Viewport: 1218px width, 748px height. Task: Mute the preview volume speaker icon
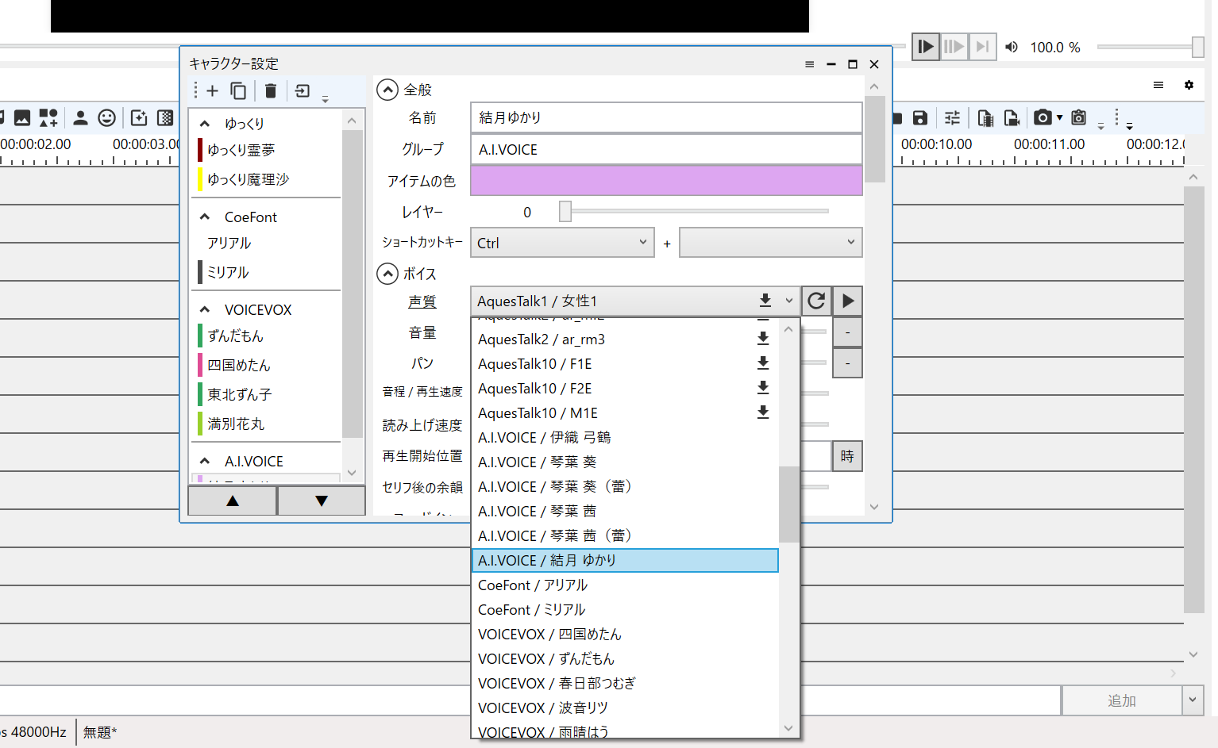click(x=1012, y=47)
